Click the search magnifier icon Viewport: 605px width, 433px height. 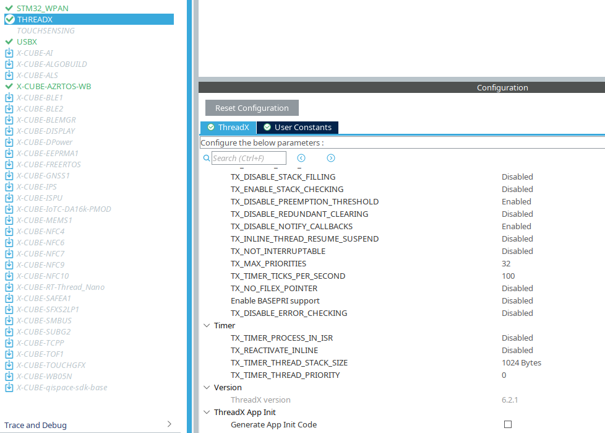(207, 158)
